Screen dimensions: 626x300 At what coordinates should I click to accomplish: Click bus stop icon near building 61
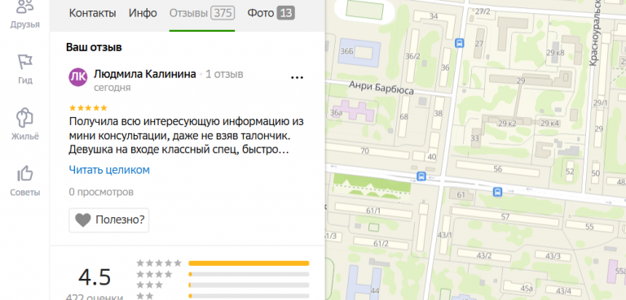(497, 193)
